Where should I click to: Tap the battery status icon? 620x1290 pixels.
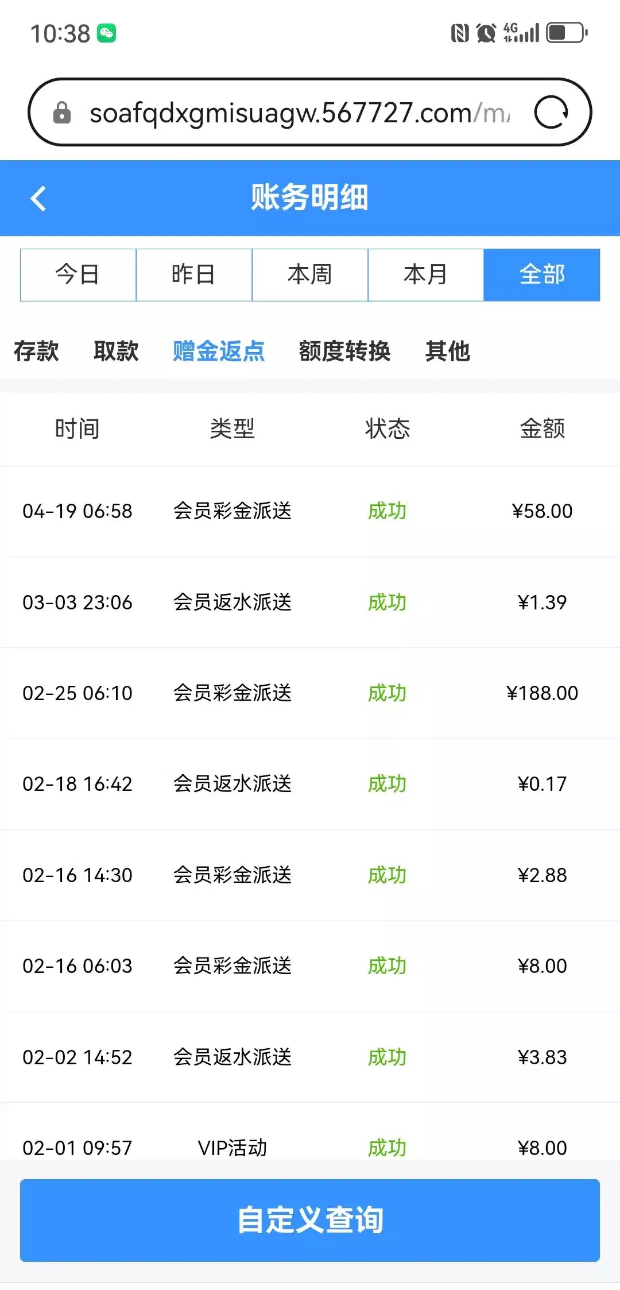567,33
